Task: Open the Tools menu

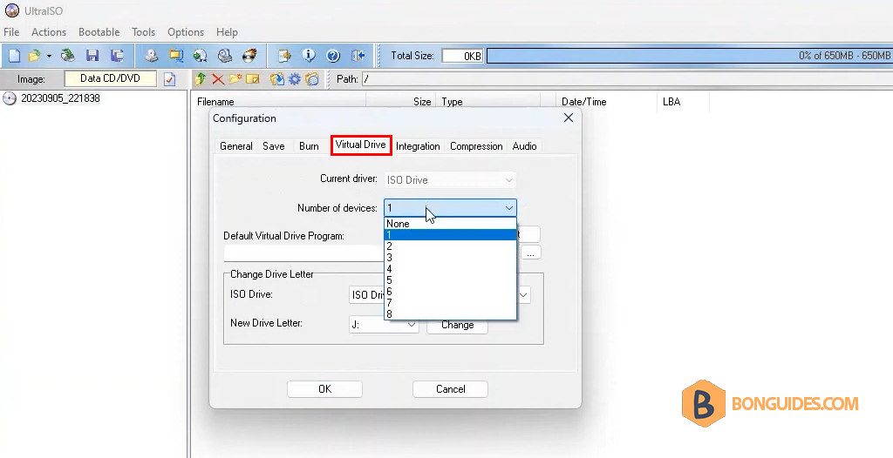Action: pyautogui.click(x=144, y=32)
